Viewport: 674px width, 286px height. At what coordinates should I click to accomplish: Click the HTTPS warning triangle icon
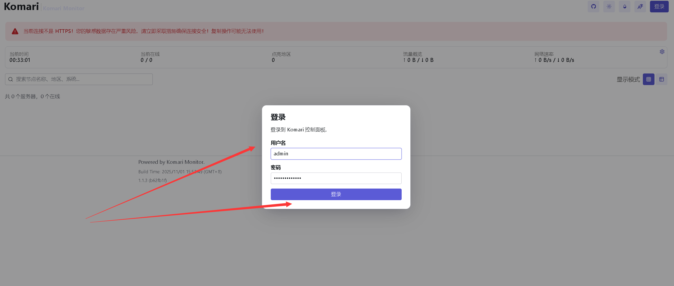tap(15, 31)
